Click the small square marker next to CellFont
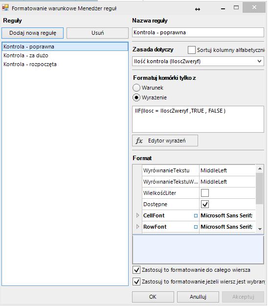 (196, 215)
